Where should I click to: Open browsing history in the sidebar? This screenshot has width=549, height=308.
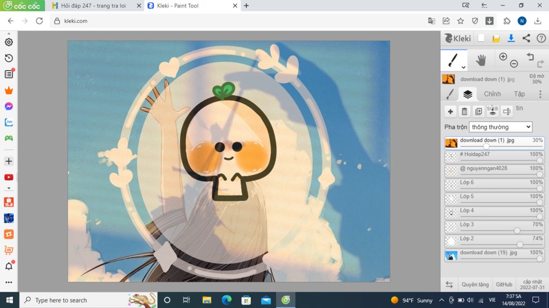9,58
